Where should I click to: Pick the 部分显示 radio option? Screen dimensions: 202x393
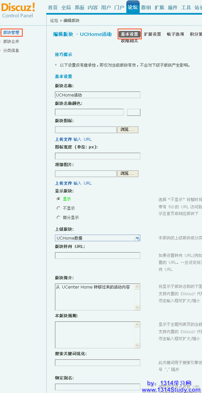59,218
